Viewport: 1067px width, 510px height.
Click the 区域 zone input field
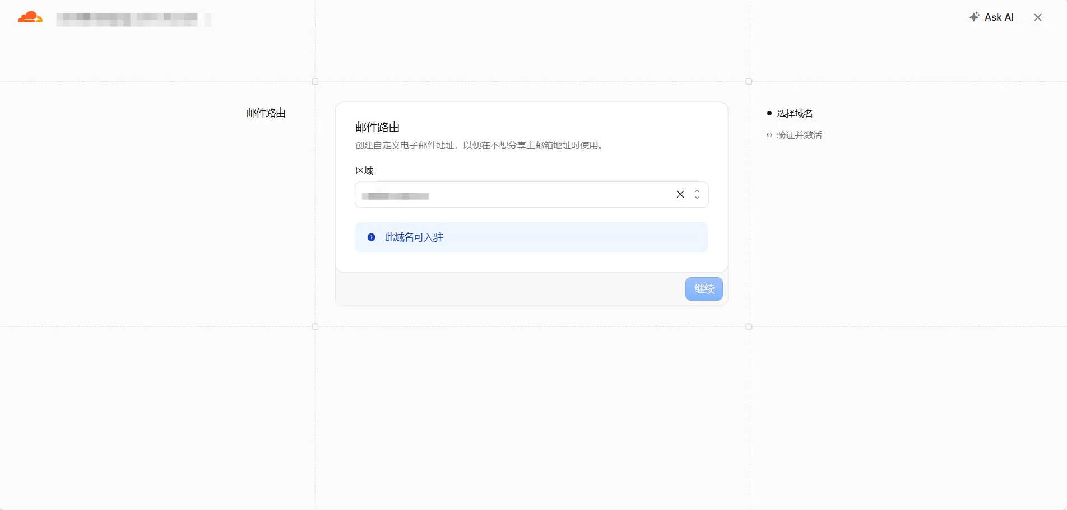(531, 194)
